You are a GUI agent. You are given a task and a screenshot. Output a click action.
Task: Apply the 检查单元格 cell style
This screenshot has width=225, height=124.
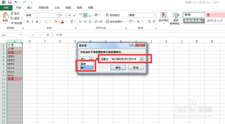point(194,21)
